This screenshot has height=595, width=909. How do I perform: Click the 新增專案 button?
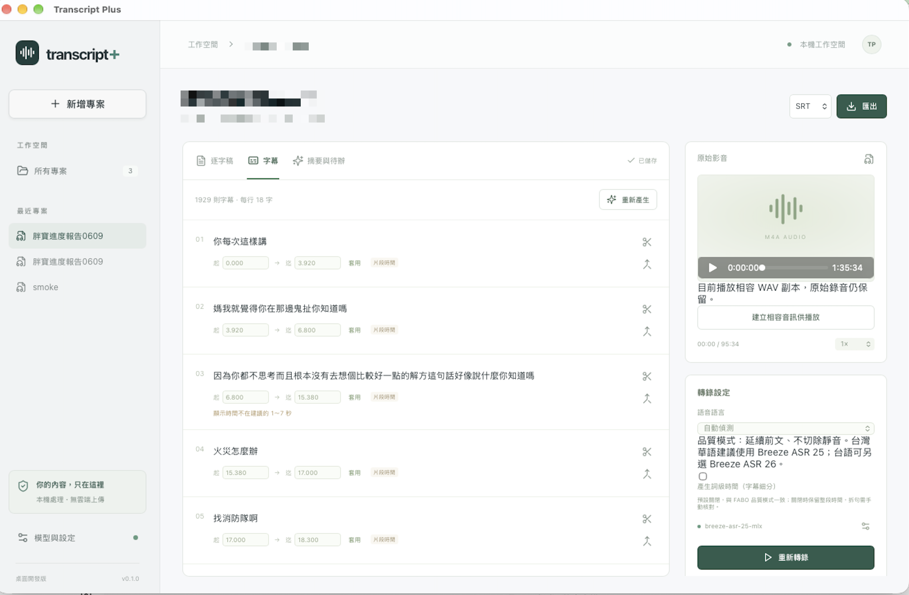(x=77, y=104)
